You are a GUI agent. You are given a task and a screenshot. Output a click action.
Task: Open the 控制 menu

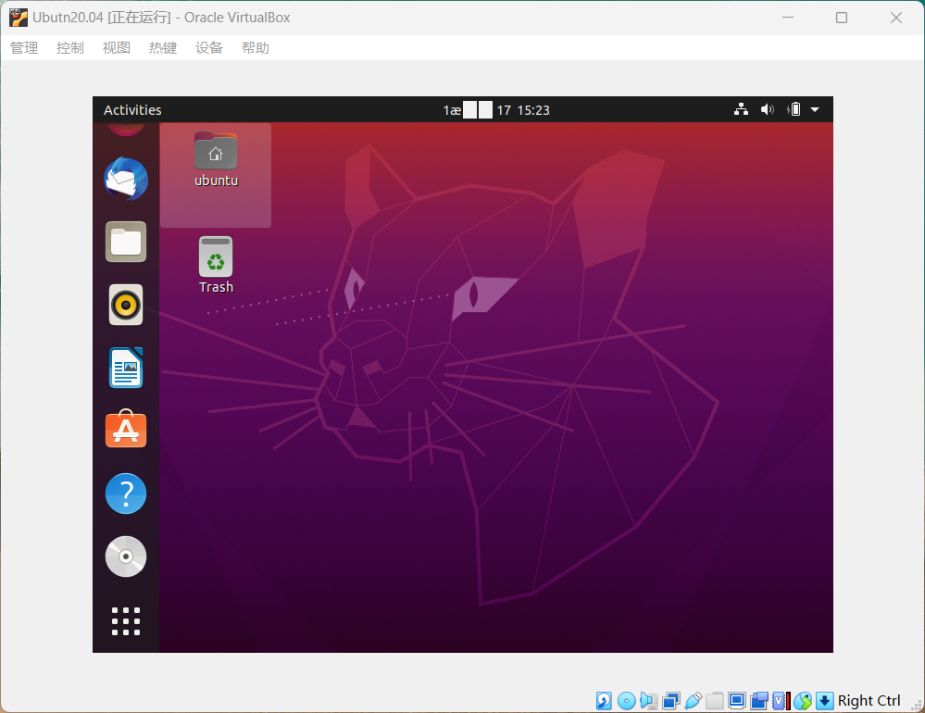(x=70, y=48)
